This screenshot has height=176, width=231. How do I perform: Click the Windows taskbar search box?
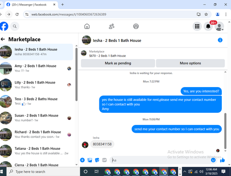click(x=43, y=171)
